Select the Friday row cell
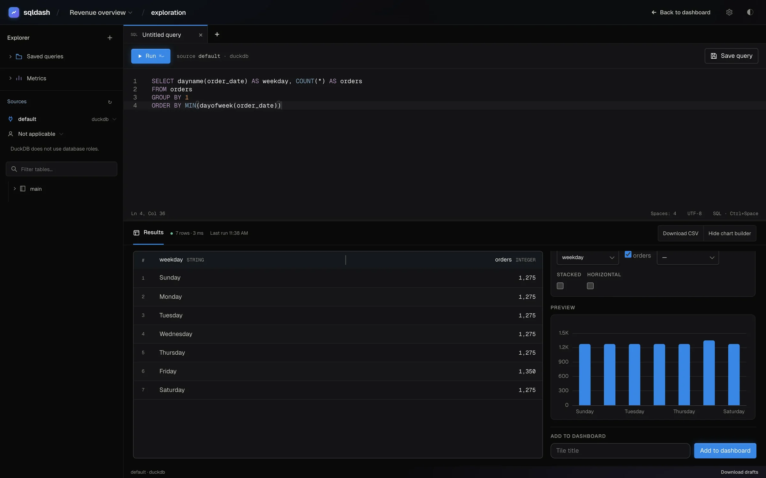 tap(168, 371)
